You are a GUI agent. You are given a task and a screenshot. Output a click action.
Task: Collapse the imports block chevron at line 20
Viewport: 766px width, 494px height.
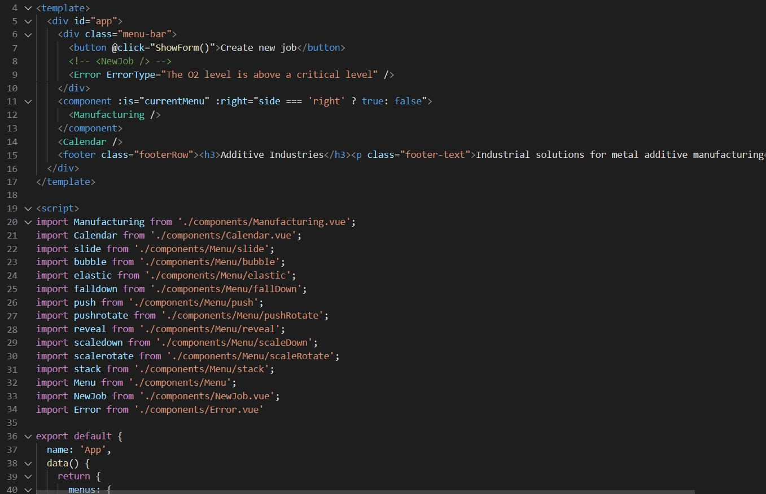pos(28,222)
